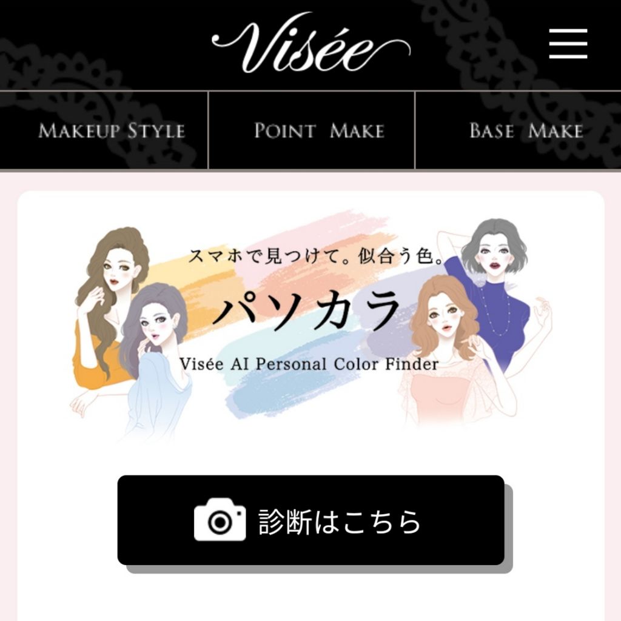Click the camera icon on the diagnosis button

[x=220, y=520]
